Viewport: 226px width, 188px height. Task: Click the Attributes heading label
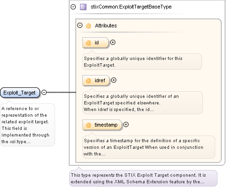point(106,26)
